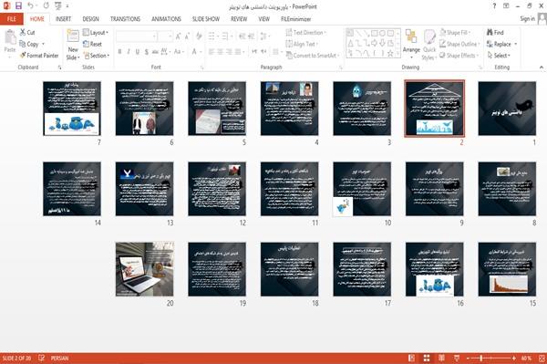Switch to Normal view icon in status bar

(x=412, y=358)
